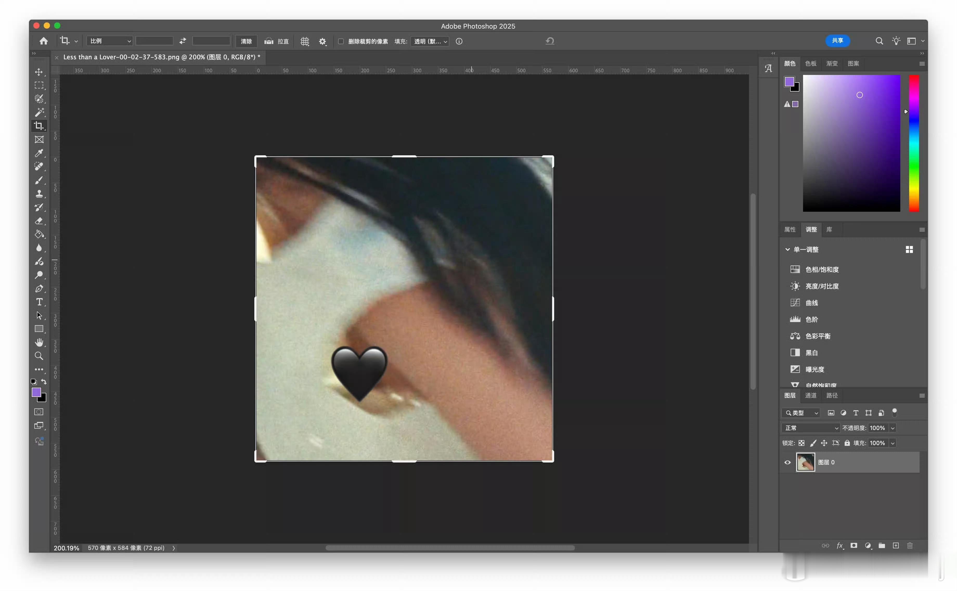Select the Magic Wand tool
957x591 pixels.
point(39,113)
